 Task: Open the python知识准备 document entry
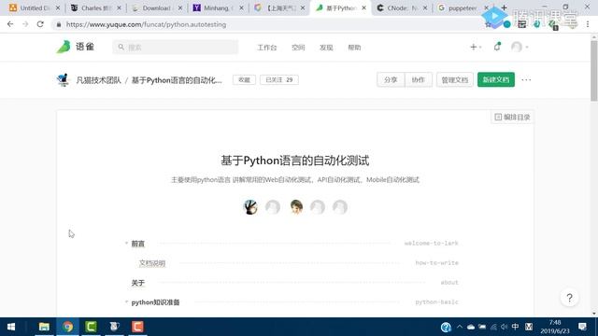155,302
